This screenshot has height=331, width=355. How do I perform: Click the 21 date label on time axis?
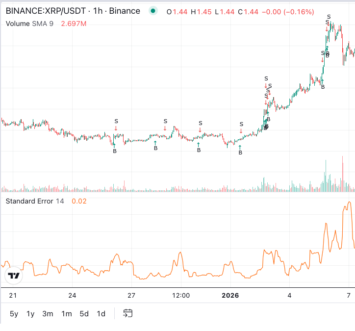[x=13, y=295]
